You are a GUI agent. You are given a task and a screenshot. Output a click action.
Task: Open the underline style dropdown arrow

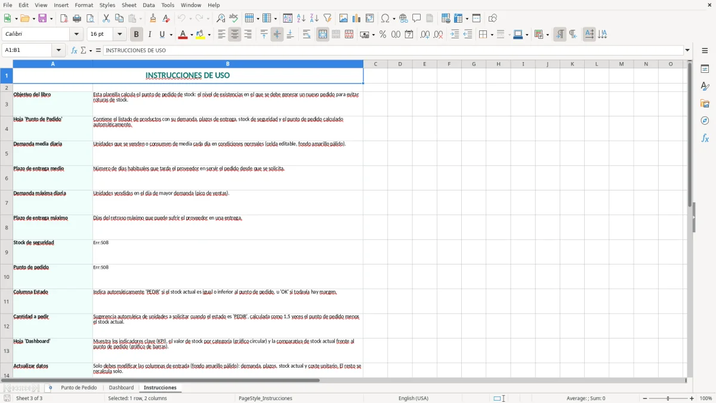[171, 35]
